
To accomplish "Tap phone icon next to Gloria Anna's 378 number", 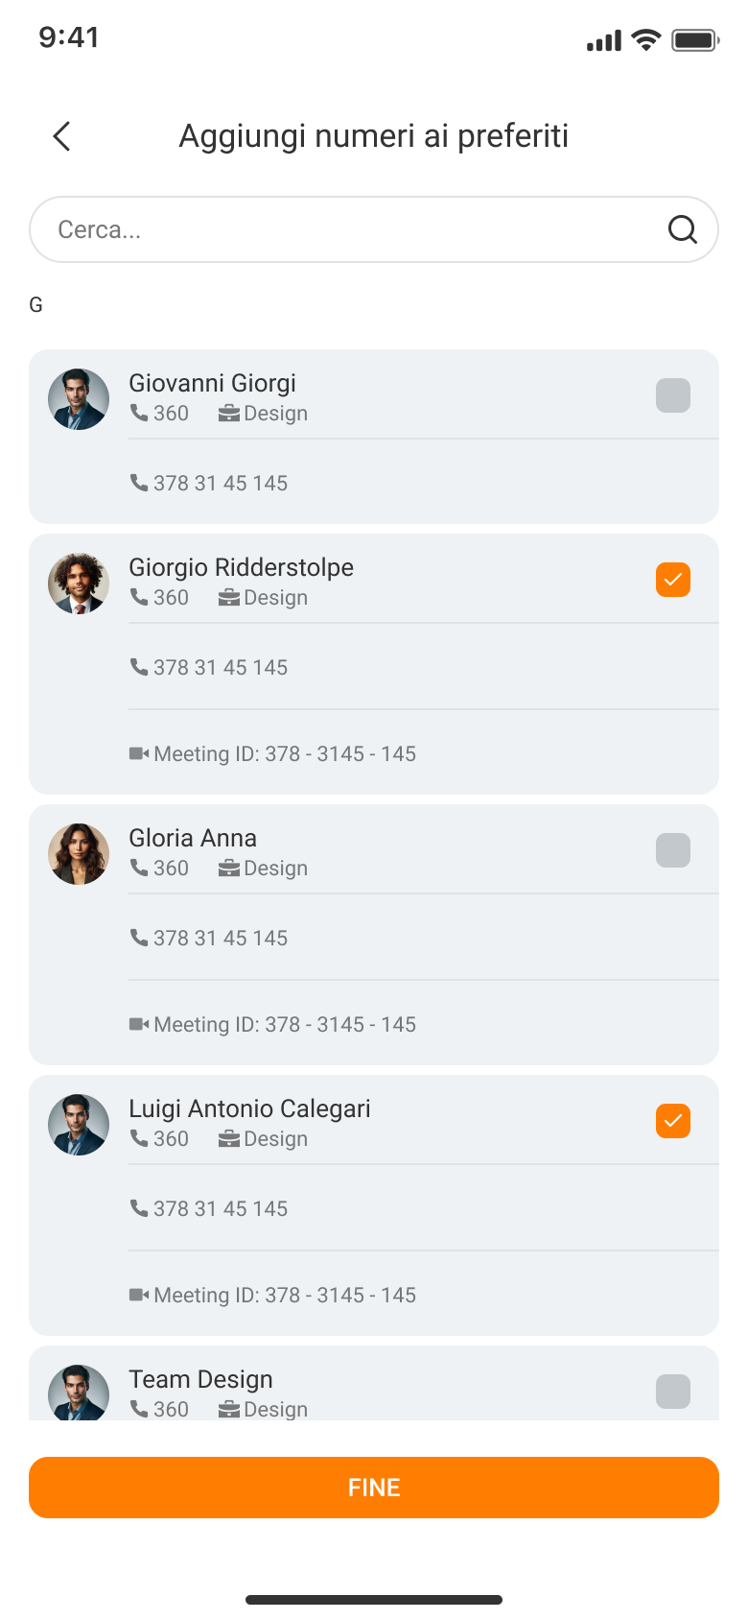I will pos(139,938).
